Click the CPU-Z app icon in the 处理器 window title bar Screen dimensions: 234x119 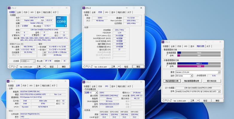[x=9, y=8]
